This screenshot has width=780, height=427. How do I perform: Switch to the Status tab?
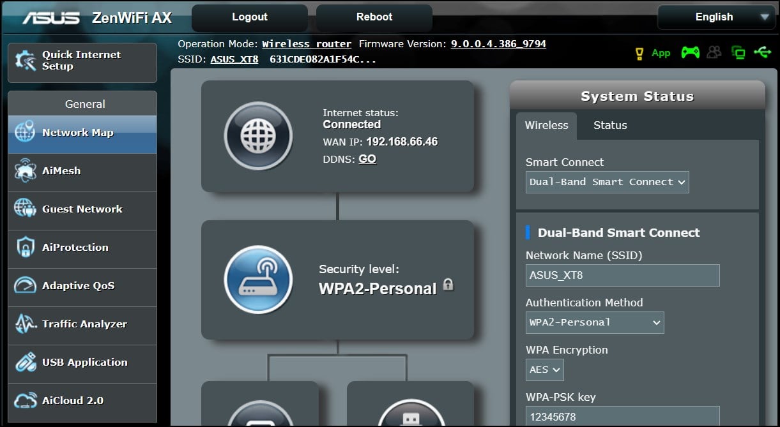click(x=610, y=126)
